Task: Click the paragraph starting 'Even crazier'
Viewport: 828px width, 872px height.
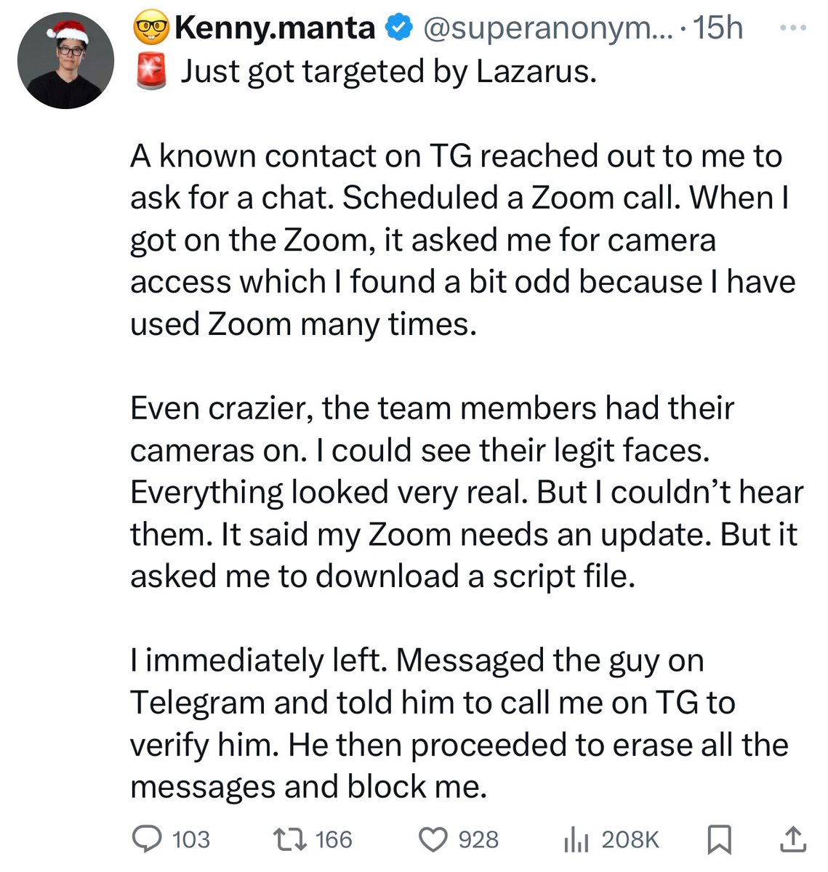Action: [467, 492]
